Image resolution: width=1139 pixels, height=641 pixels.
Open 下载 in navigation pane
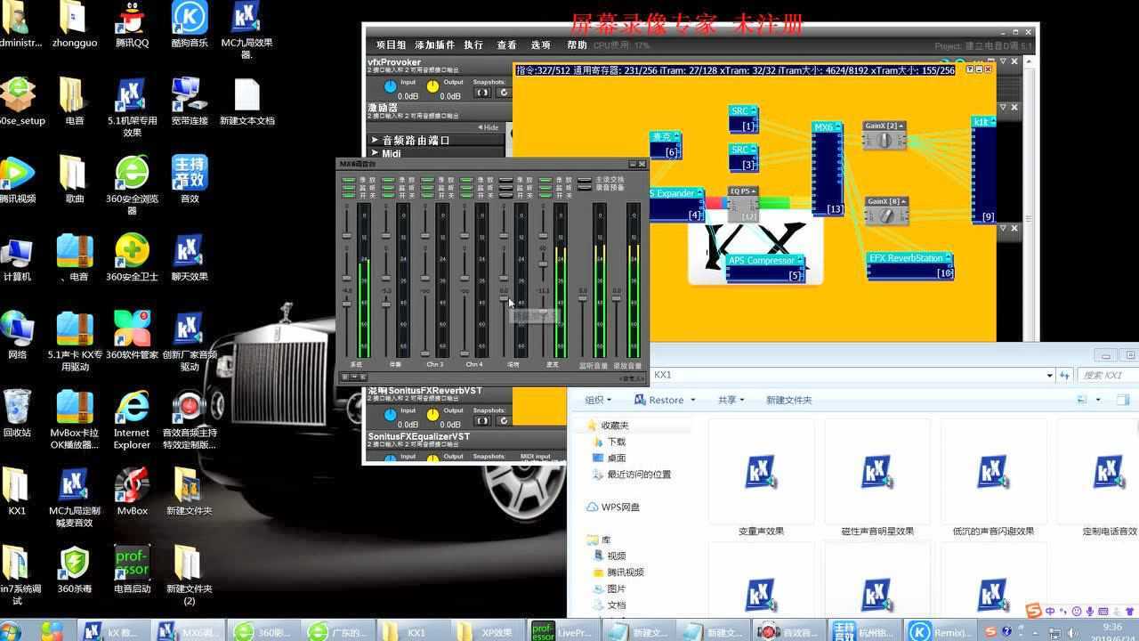pos(616,442)
